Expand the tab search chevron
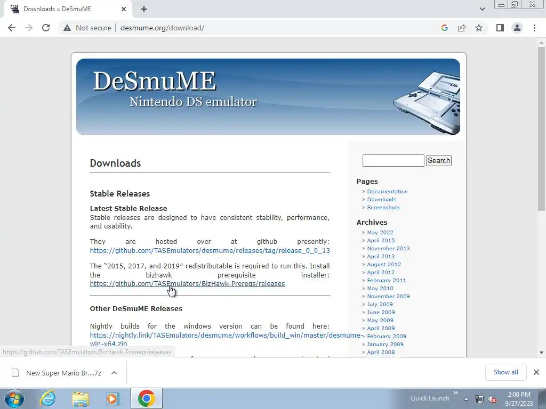 point(482,9)
